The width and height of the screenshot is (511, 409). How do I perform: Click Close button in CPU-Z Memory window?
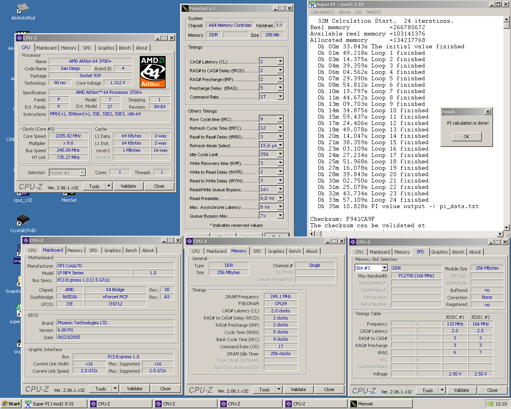[x=329, y=389]
